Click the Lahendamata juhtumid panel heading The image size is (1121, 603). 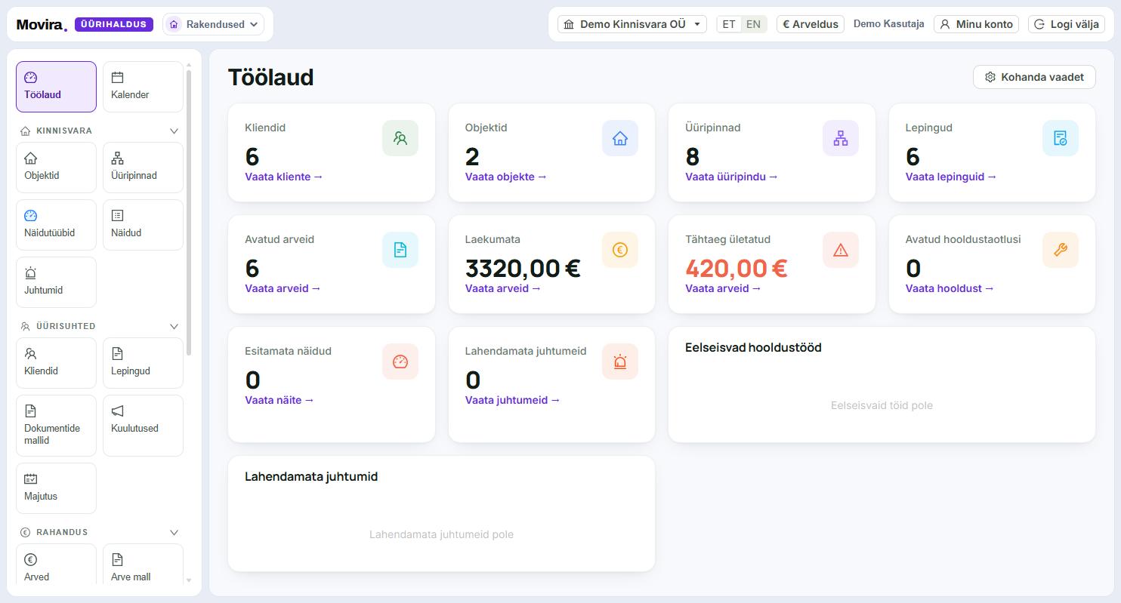click(x=311, y=476)
